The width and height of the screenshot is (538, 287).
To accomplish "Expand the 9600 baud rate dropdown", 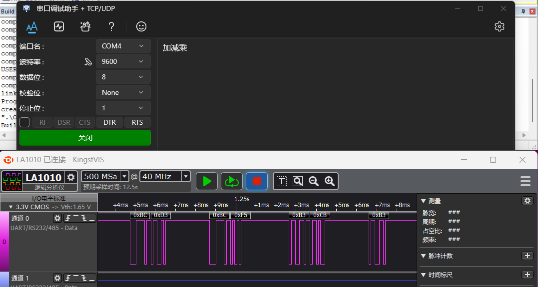I will (123, 61).
